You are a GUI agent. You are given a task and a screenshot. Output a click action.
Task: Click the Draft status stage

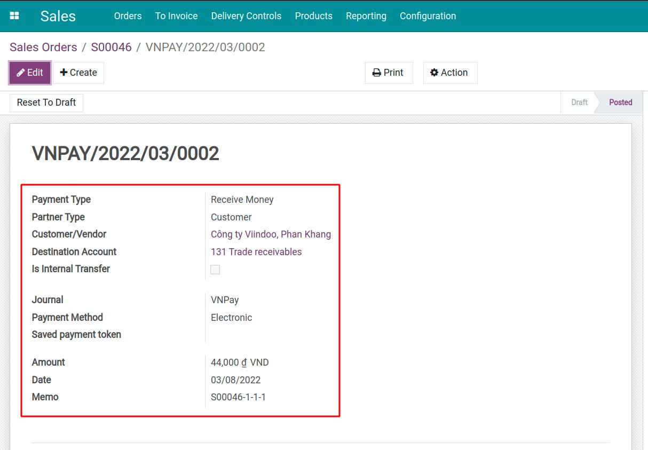pyautogui.click(x=579, y=102)
